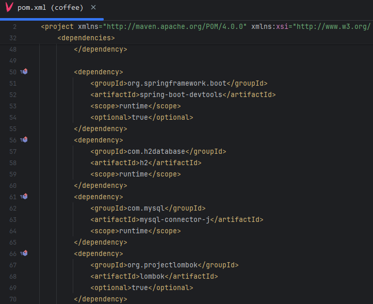373x304 pixels.
Task: Click com.mysql groupId text
Action: 146,209
